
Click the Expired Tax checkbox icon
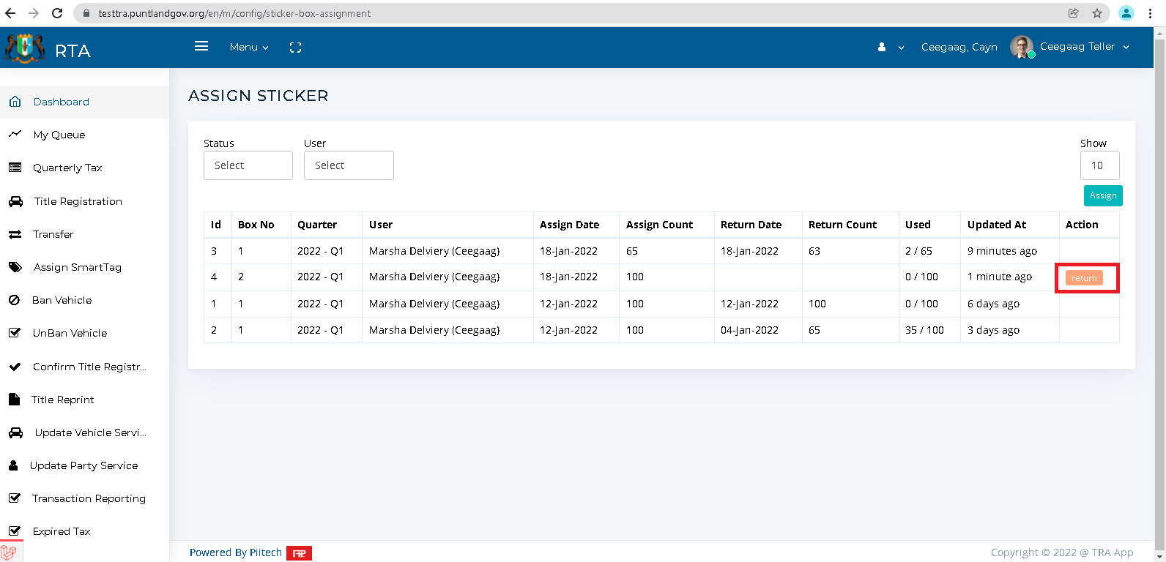coord(15,531)
